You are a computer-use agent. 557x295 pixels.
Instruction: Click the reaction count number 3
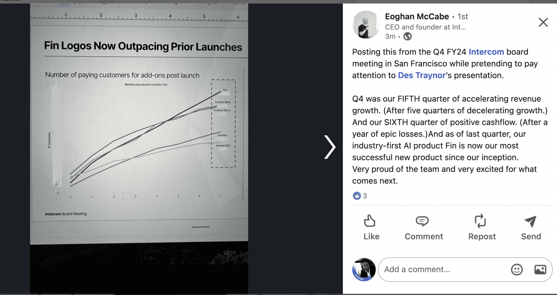(365, 196)
